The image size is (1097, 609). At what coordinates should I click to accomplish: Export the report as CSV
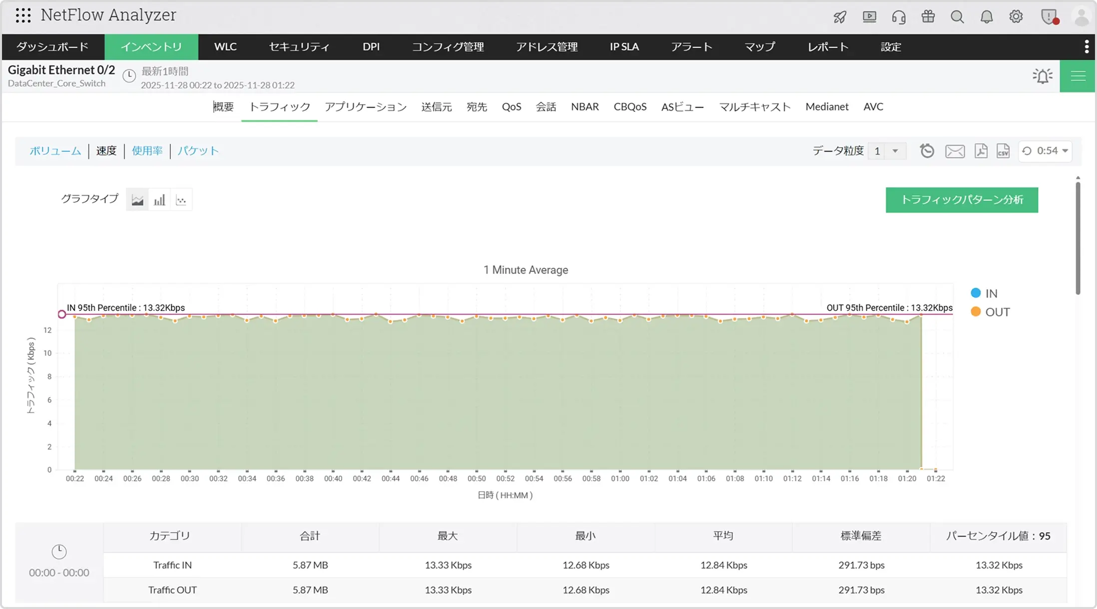(1003, 151)
